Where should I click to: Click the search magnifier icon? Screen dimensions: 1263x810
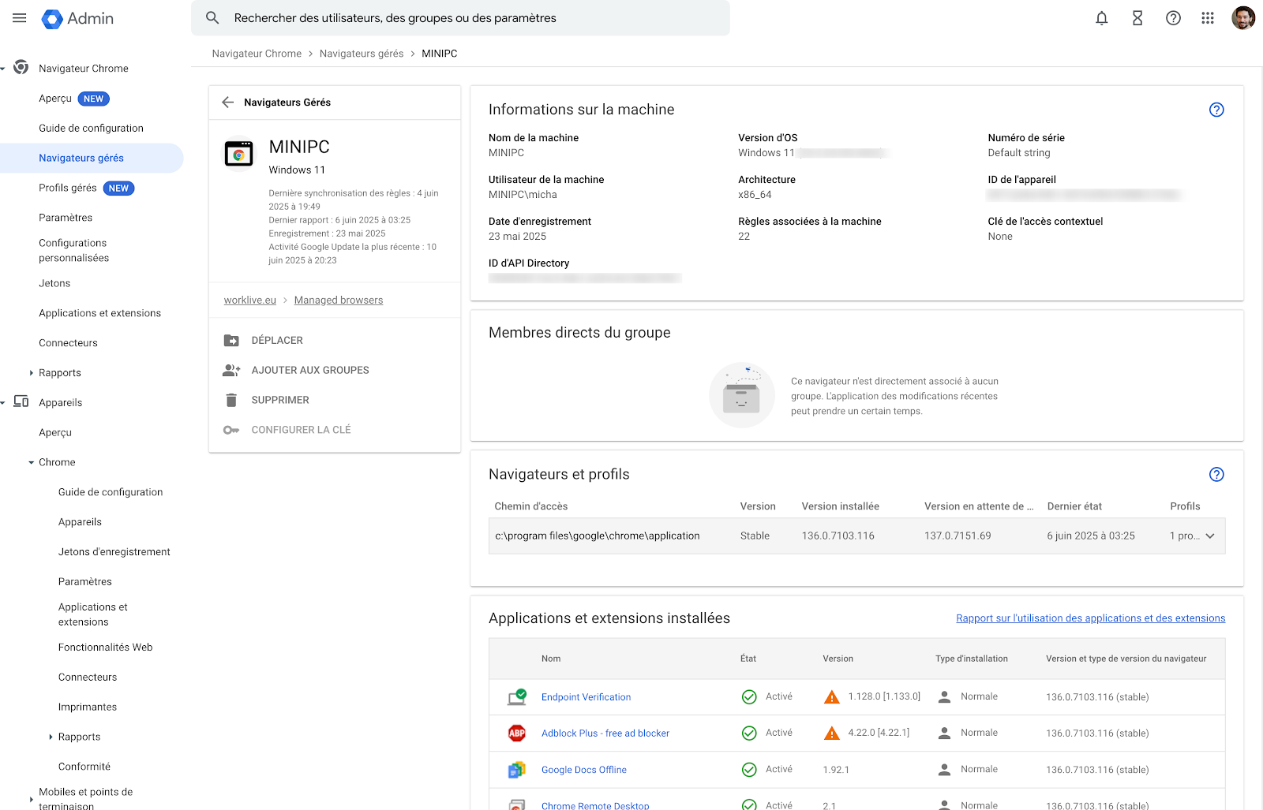pos(212,17)
